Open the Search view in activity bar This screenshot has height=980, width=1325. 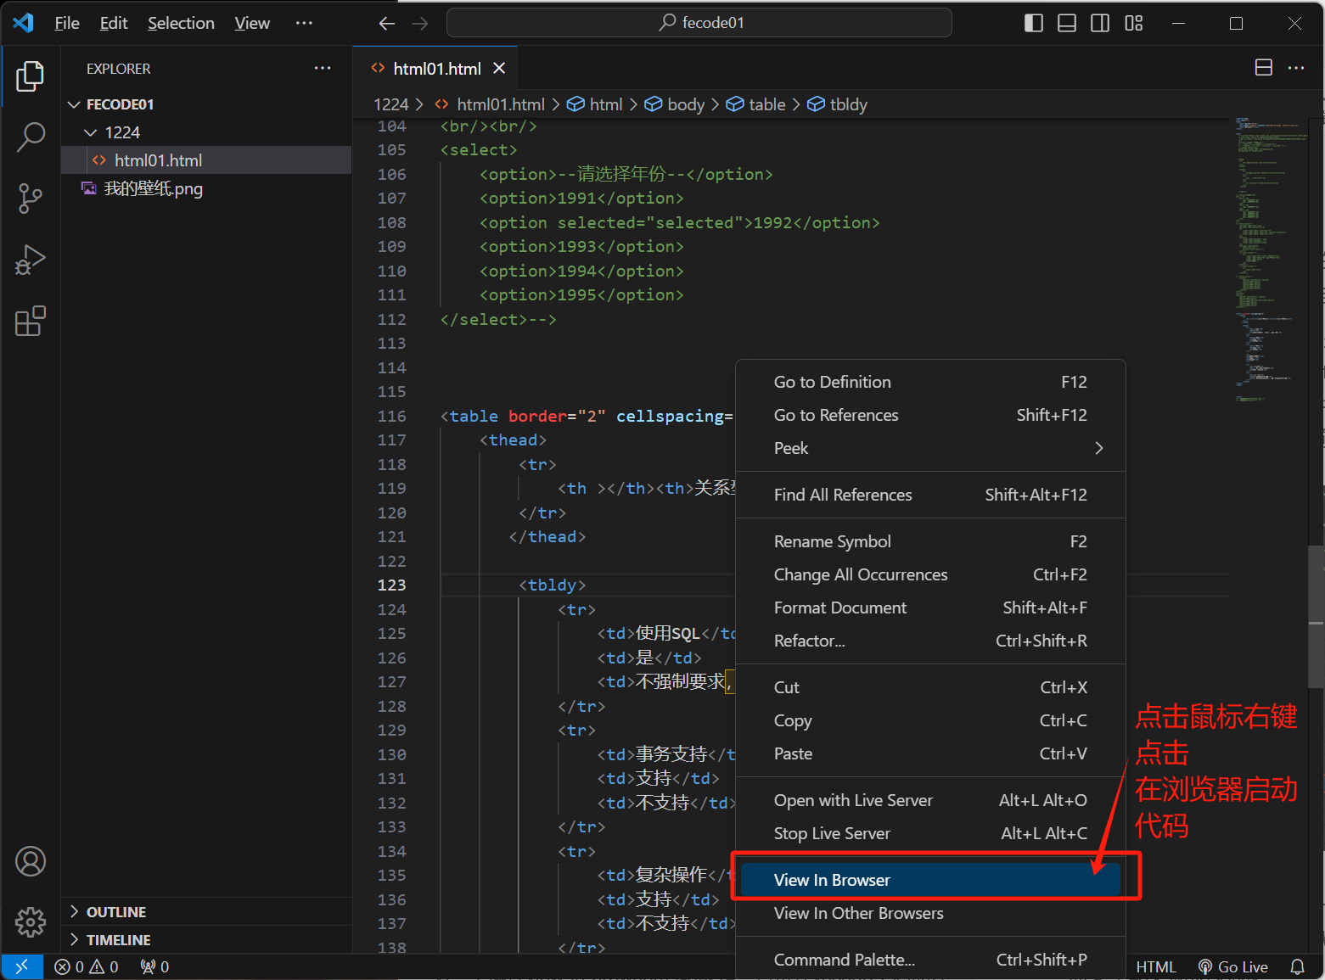[x=31, y=137]
